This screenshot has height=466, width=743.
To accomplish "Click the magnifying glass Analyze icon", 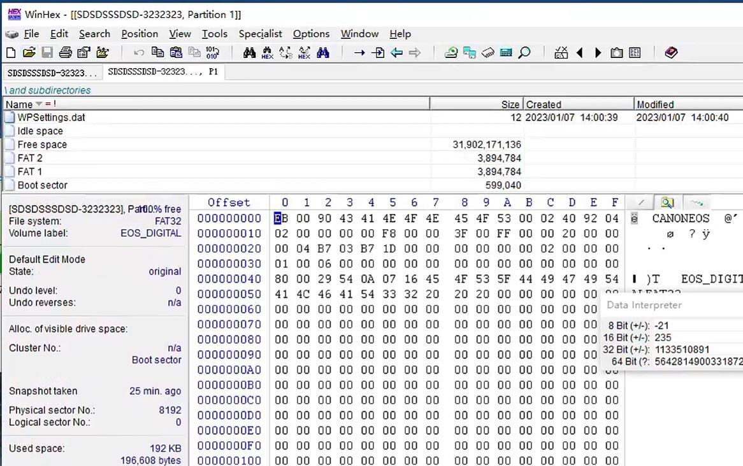I will (x=524, y=53).
